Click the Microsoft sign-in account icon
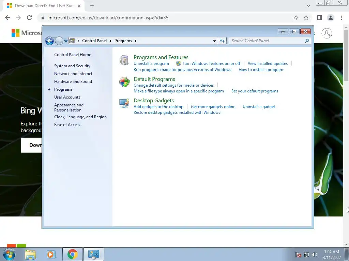The height and width of the screenshot is (261, 349). [x=327, y=33]
